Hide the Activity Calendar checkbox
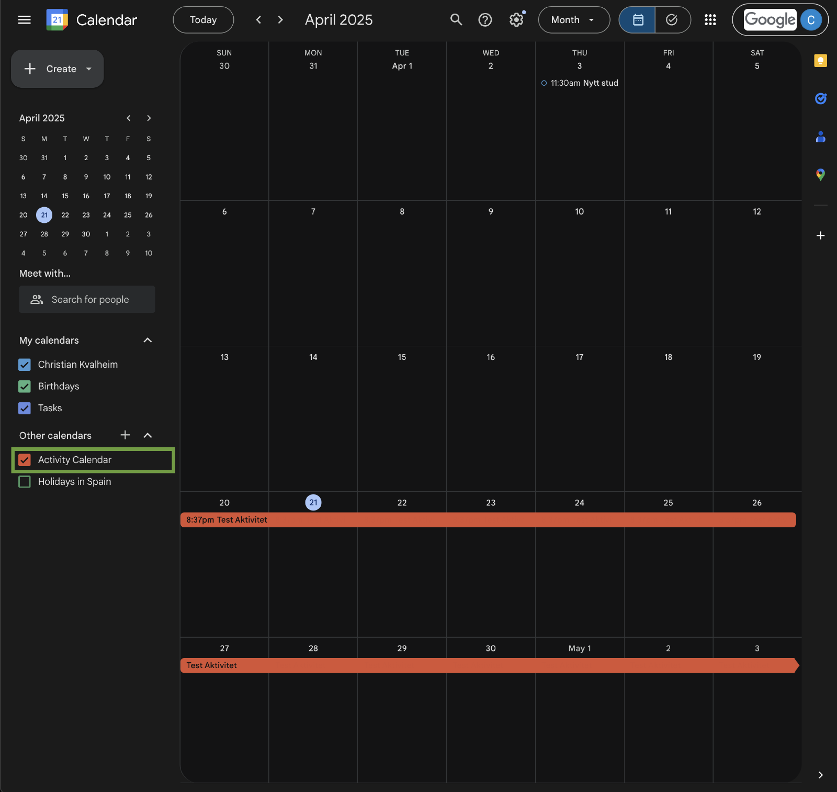The image size is (837, 792). [25, 460]
